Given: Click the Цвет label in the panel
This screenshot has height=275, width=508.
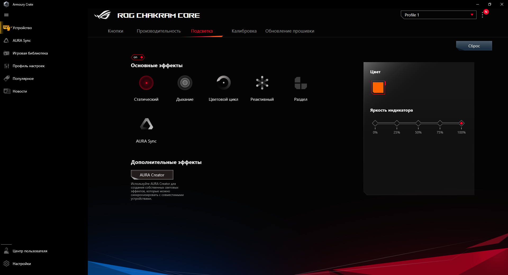Looking at the screenshot, I should point(375,72).
